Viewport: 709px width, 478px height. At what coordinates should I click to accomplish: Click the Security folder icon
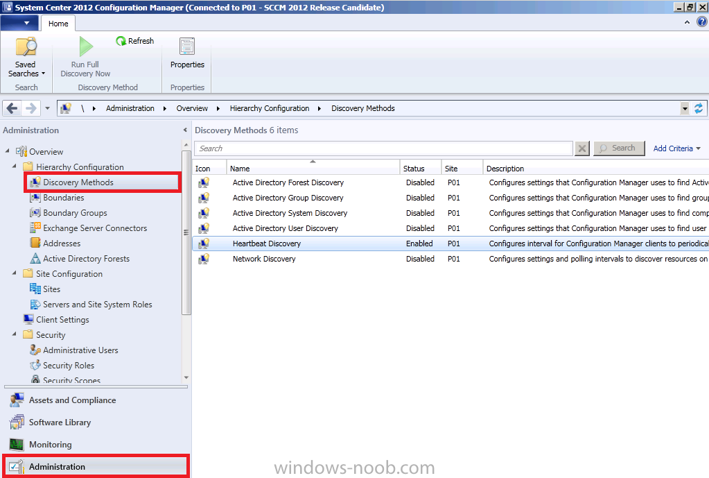point(28,334)
